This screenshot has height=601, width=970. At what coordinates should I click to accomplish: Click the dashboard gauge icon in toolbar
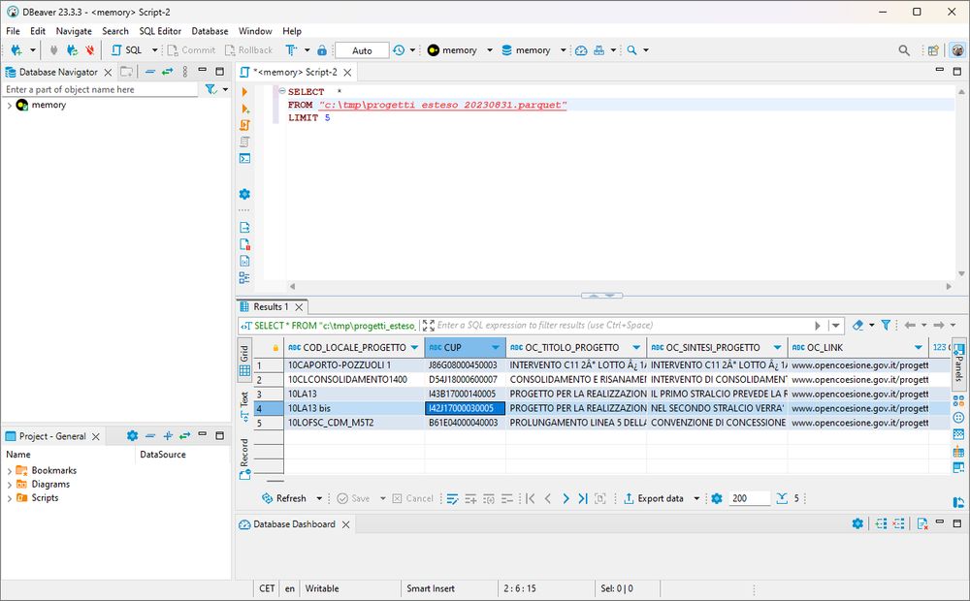581,50
